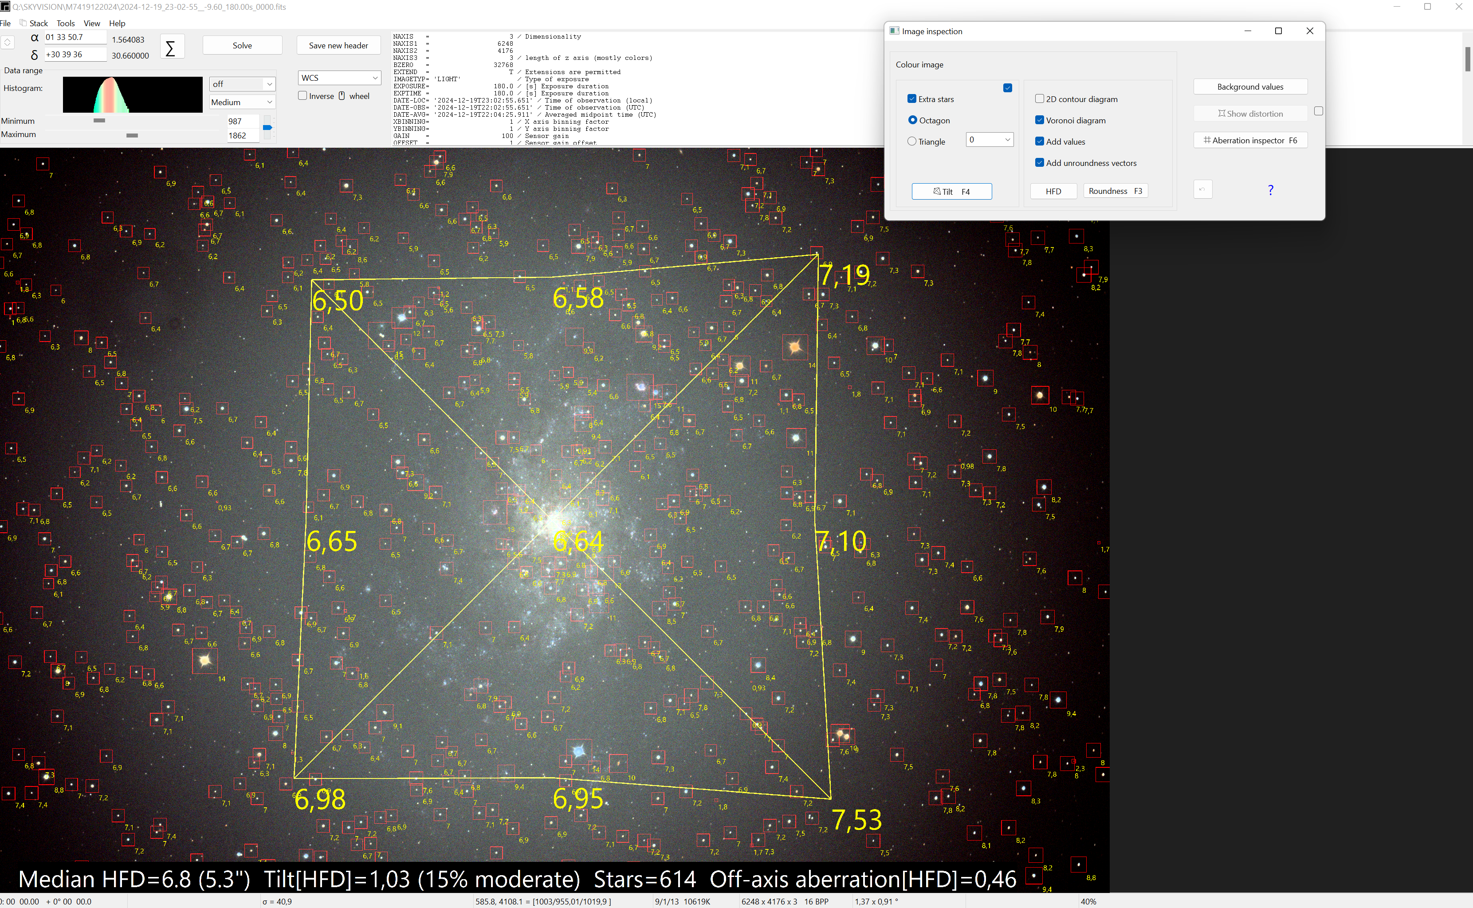Expand the Medium stretch dropdown
The image size is (1473, 908).
tap(242, 102)
